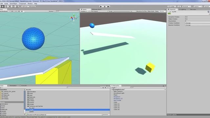Click the Unity scene icon beside SampleScene

pos(113,89)
